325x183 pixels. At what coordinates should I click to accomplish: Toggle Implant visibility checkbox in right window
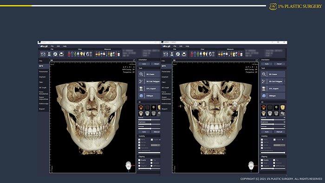pos(274,140)
